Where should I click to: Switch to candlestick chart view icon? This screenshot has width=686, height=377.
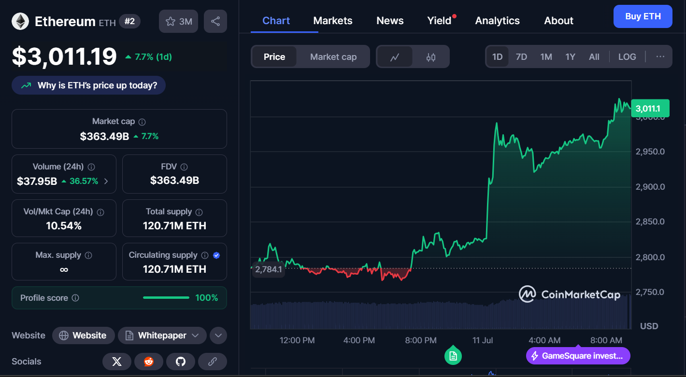(x=431, y=57)
